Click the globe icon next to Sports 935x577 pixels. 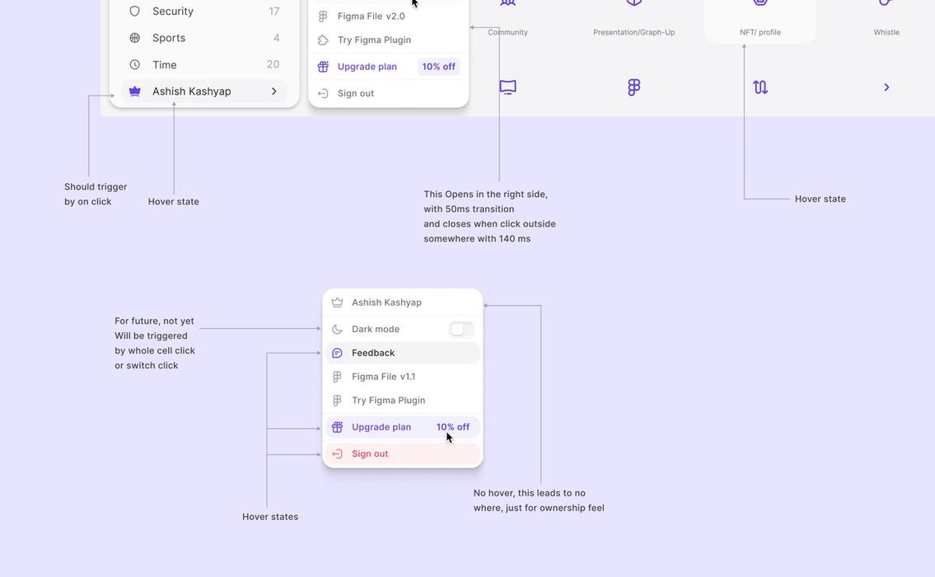point(135,38)
